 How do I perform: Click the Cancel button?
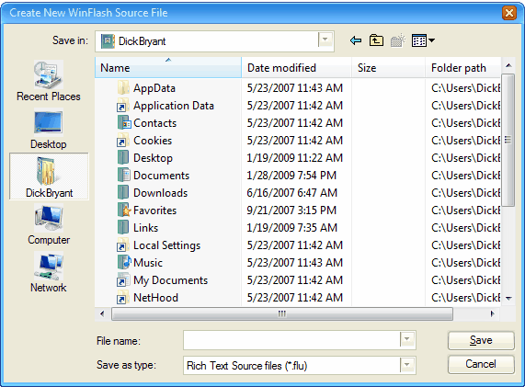pos(481,364)
